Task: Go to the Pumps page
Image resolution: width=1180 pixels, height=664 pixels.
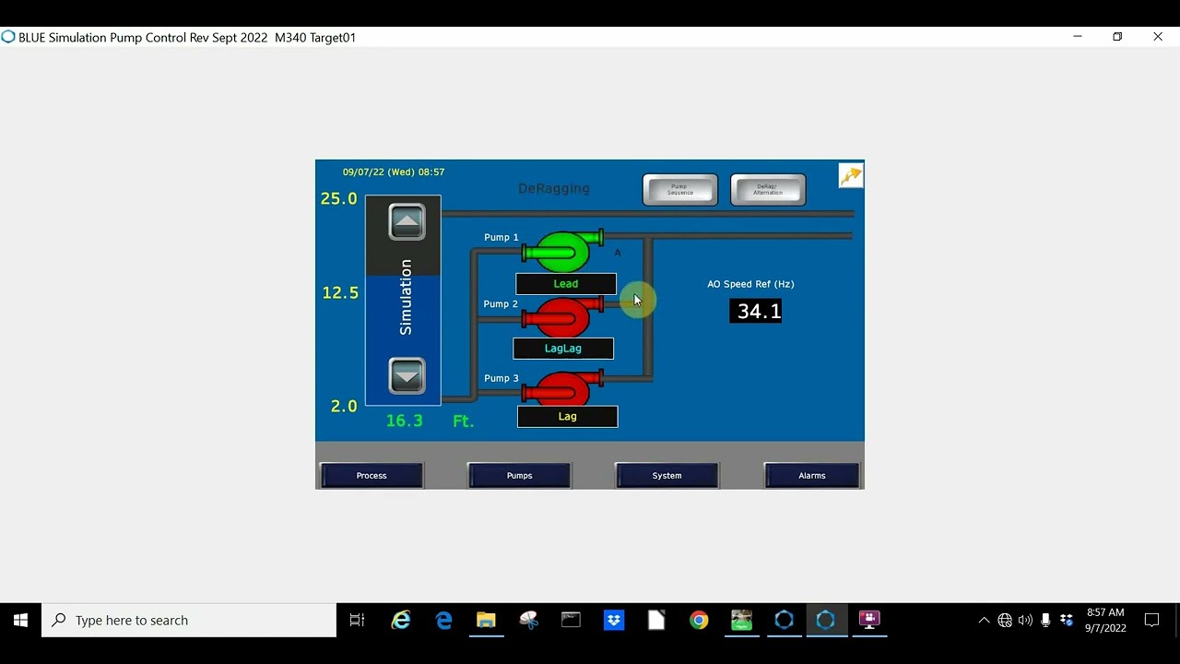Action: point(520,476)
